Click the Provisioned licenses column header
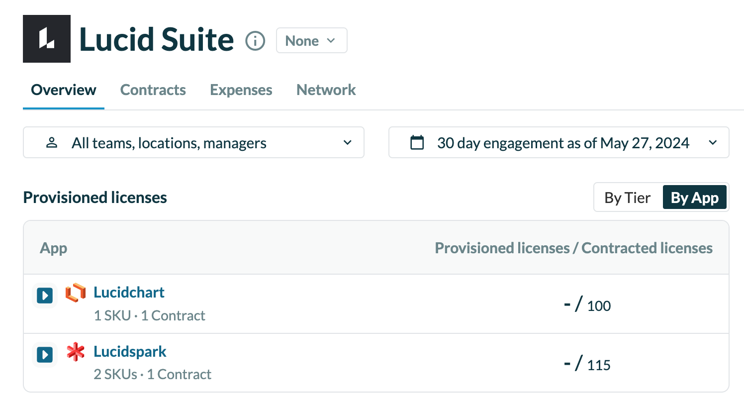The image size is (744, 406). (573, 248)
